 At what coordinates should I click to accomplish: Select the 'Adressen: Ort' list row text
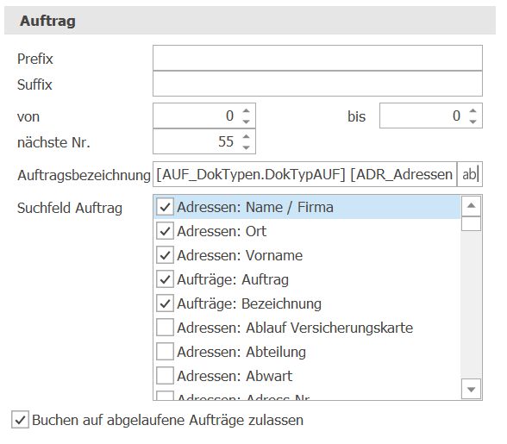point(222,231)
